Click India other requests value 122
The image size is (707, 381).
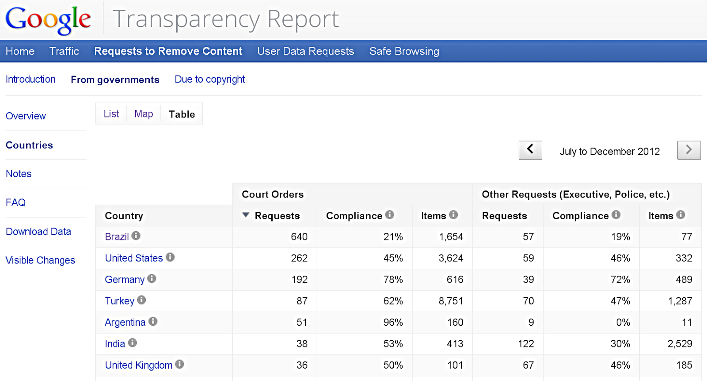[x=526, y=344]
